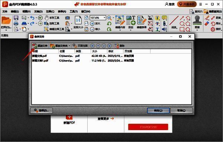The image size is (223, 142).
Task: Open the 表单(R) menu
Action: point(62,12)
